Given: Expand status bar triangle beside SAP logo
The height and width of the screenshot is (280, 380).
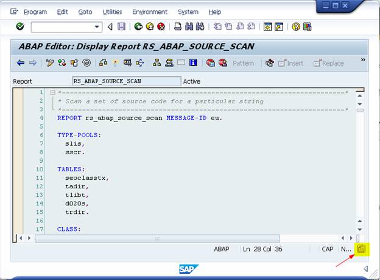Looking at the screenshot, I should point(366,268).
